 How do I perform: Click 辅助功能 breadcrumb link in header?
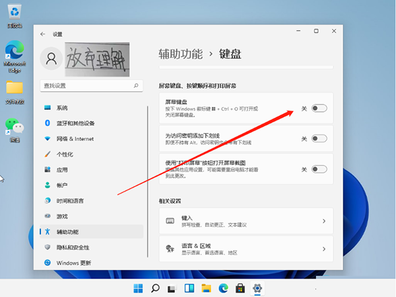[x=181, y=52]
